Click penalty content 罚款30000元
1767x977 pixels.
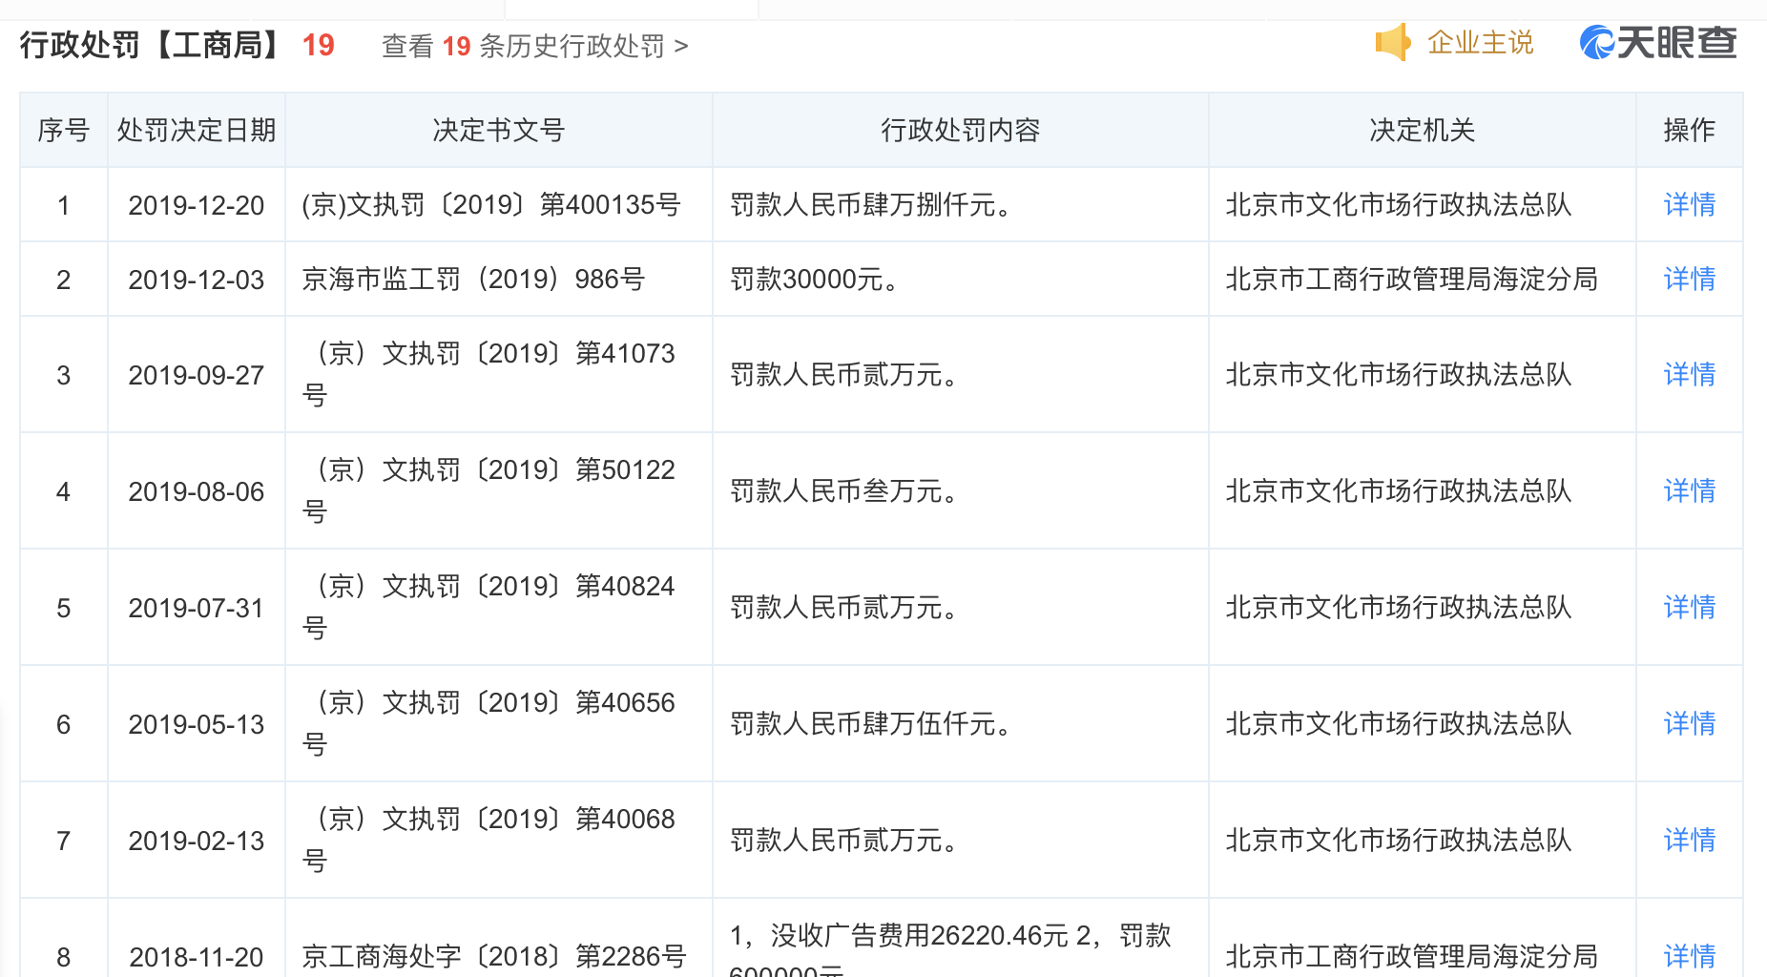pyautogui.click(x=815, y=280)
